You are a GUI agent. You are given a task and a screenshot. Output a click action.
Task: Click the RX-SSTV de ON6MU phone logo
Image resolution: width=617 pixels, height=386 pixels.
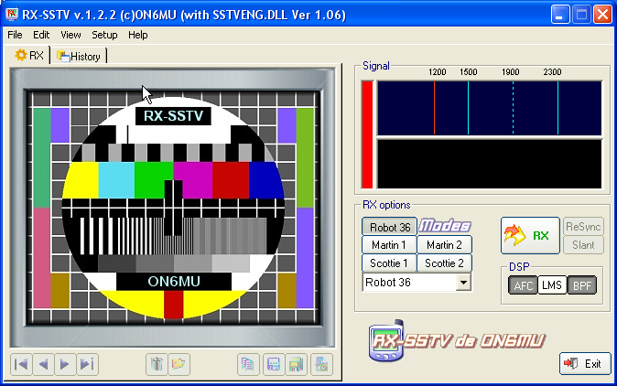(457, 340)
